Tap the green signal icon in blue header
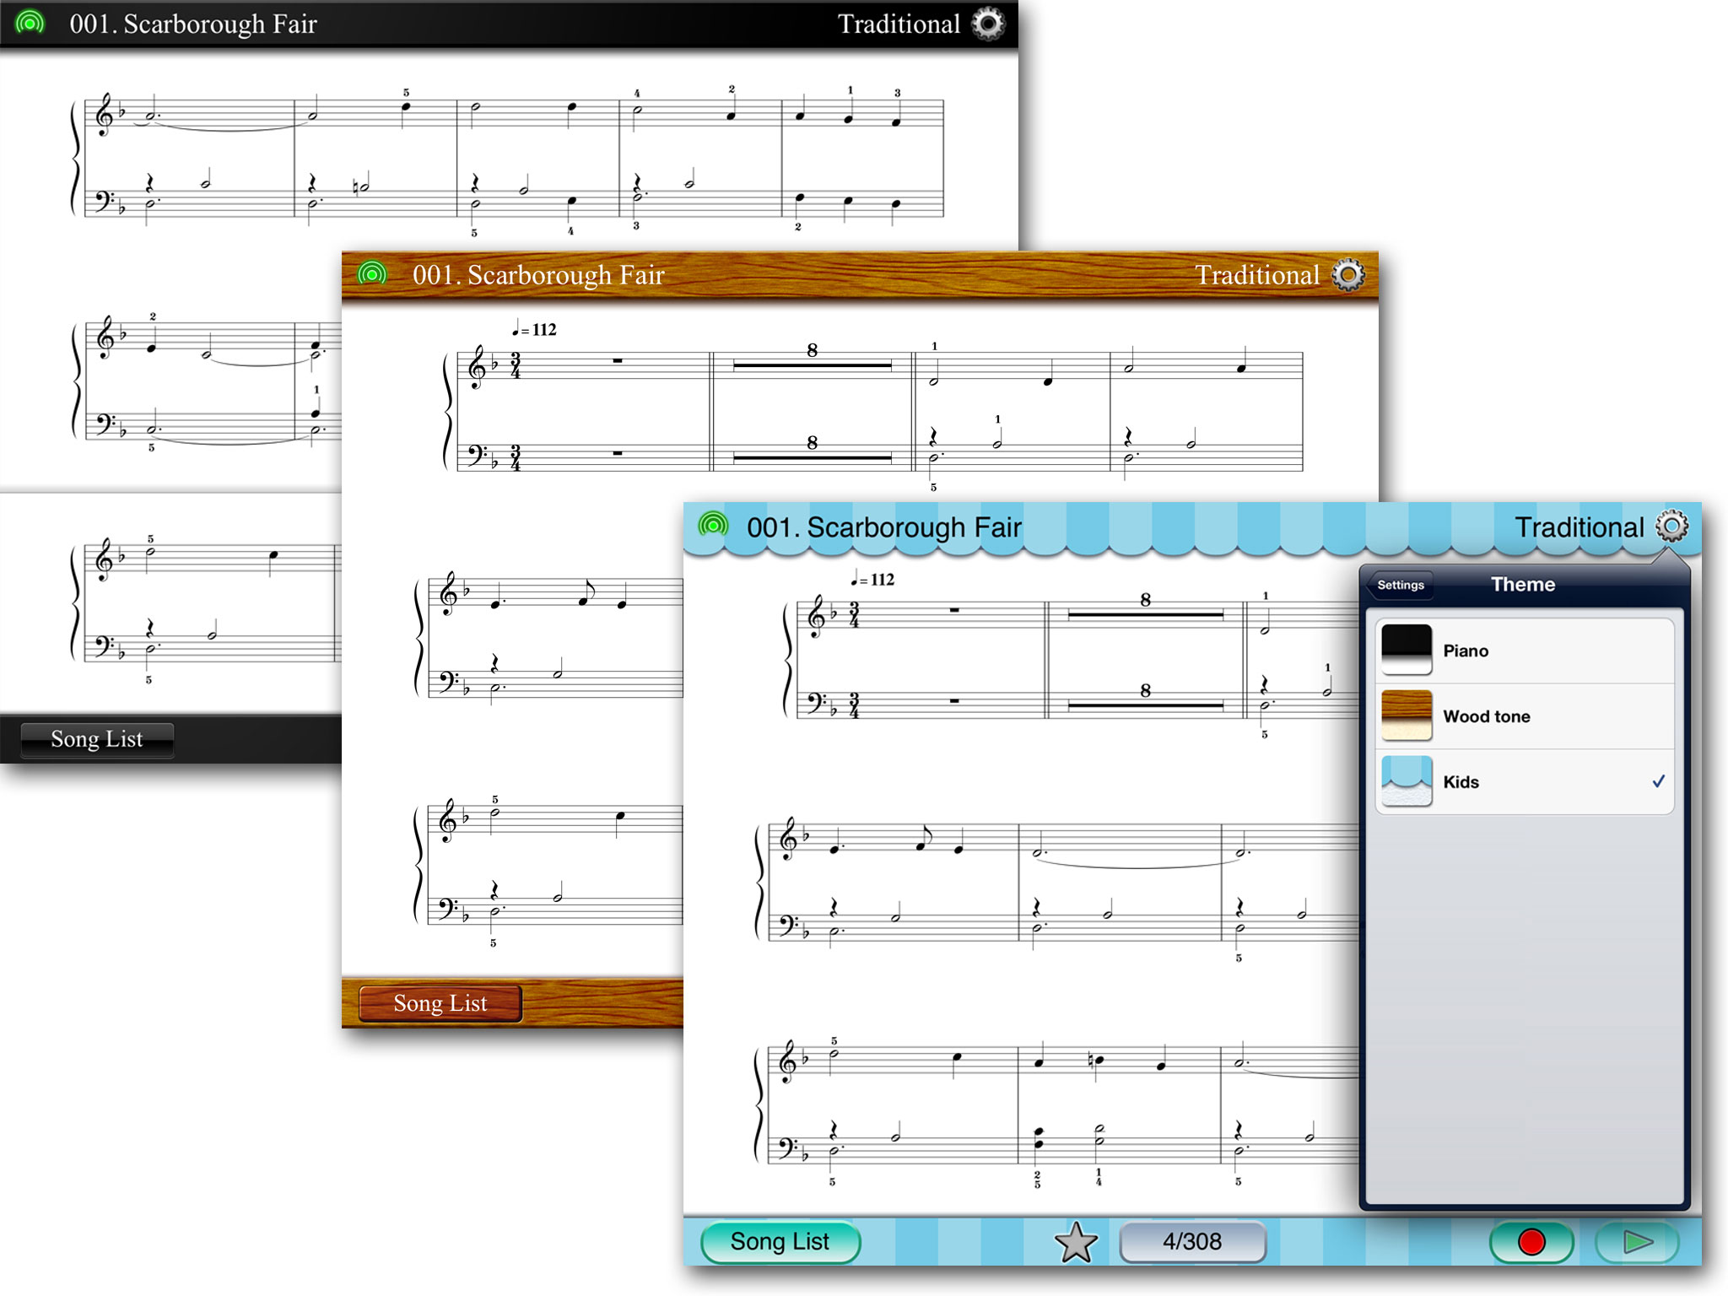This screenshot has height=1296, width=1728. coord(713,526)
